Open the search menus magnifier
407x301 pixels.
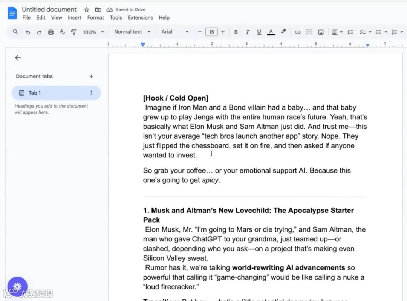tap(15, 32)
